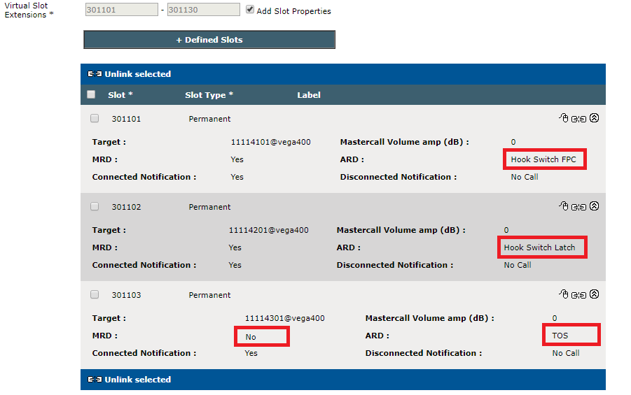Click No Call disconnected notification for slot 301103
Screen dimensions: 631x395
point(566,353)
